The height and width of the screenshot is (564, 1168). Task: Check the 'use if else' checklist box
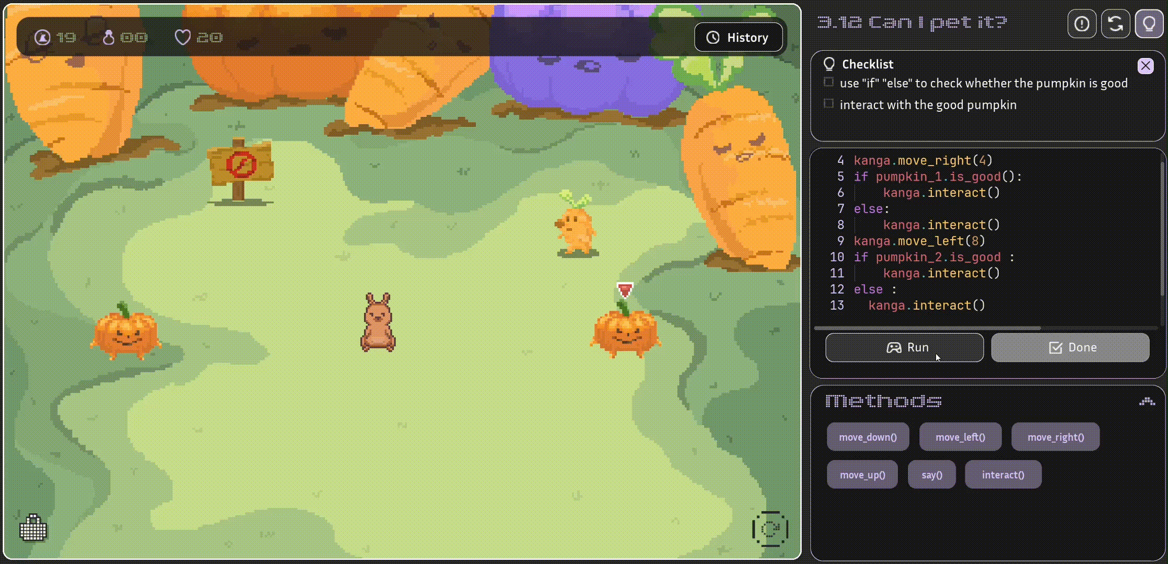tap(828, 82)
